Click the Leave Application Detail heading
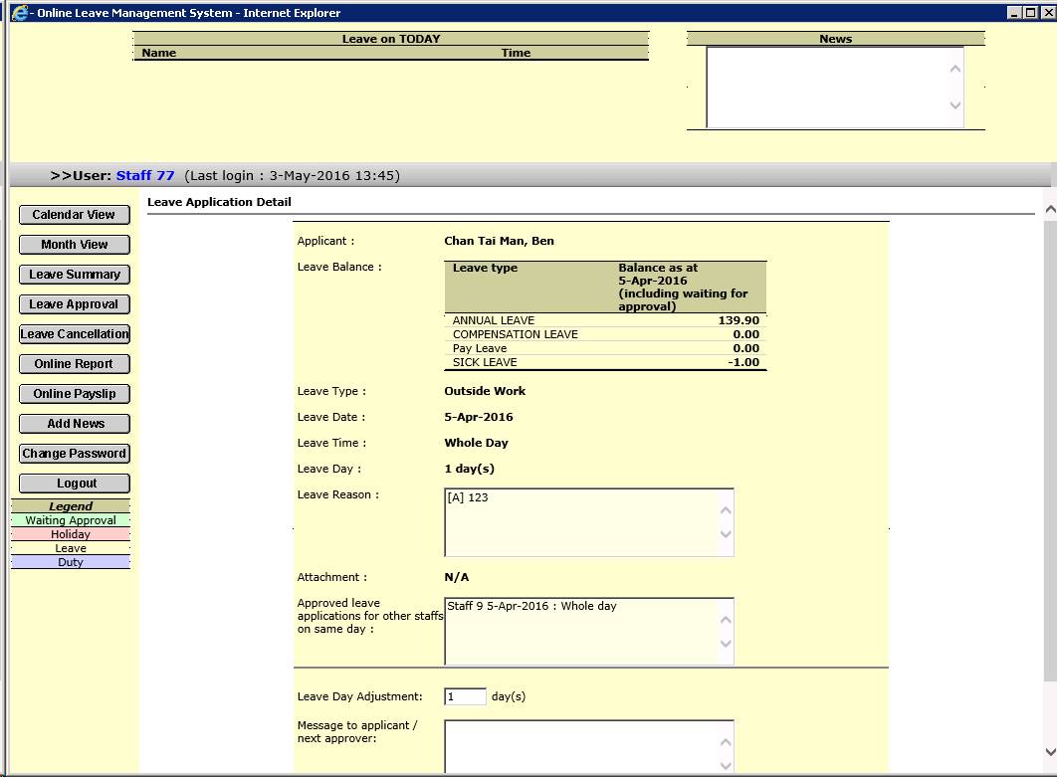The image size is (1057, 777). tap(219, 202)
